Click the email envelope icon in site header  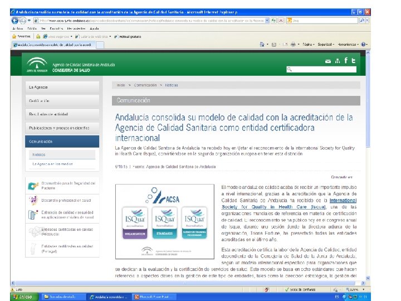[328, 61]
